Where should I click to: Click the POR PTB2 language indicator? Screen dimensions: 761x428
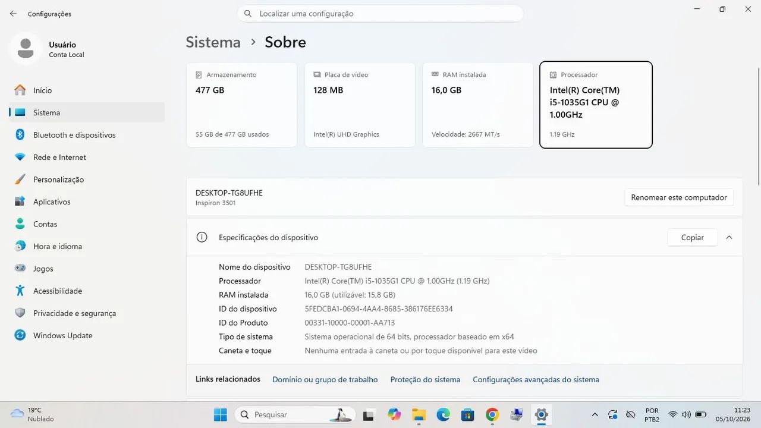(x=652, y=414)
